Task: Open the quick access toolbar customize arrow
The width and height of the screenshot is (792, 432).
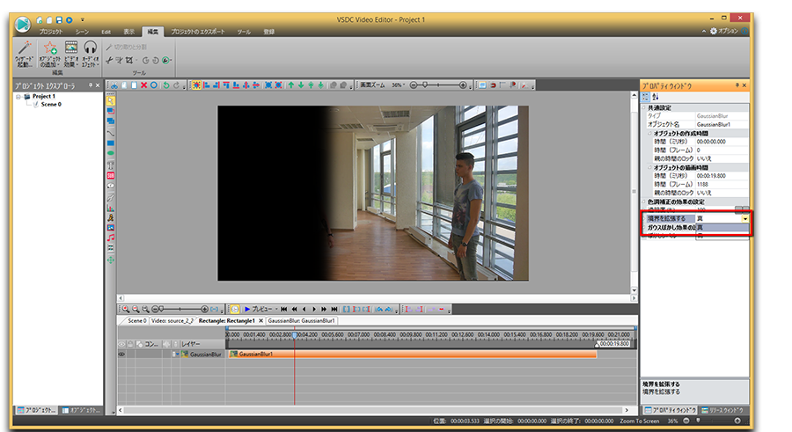Action: [83, 20]
